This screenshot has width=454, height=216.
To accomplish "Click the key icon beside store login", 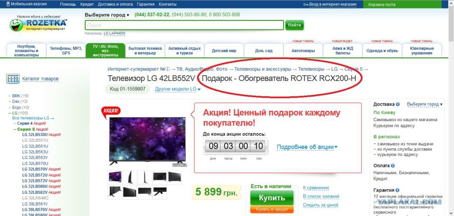I will click(306, 4).
